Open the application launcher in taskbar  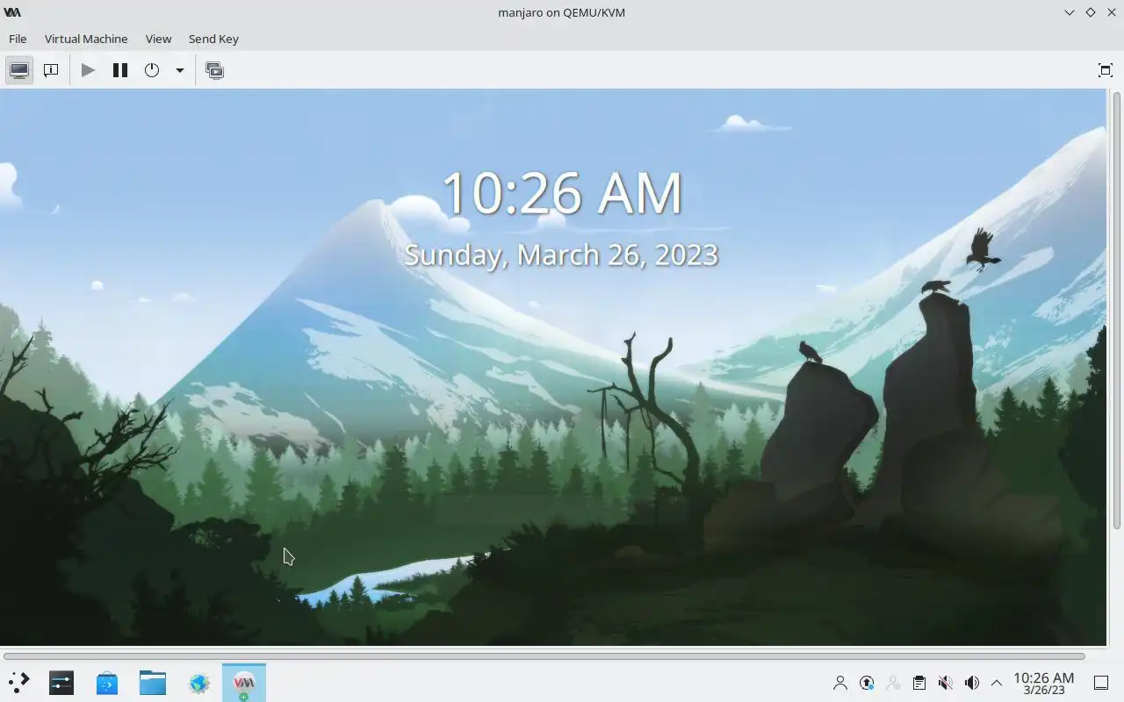18,683
